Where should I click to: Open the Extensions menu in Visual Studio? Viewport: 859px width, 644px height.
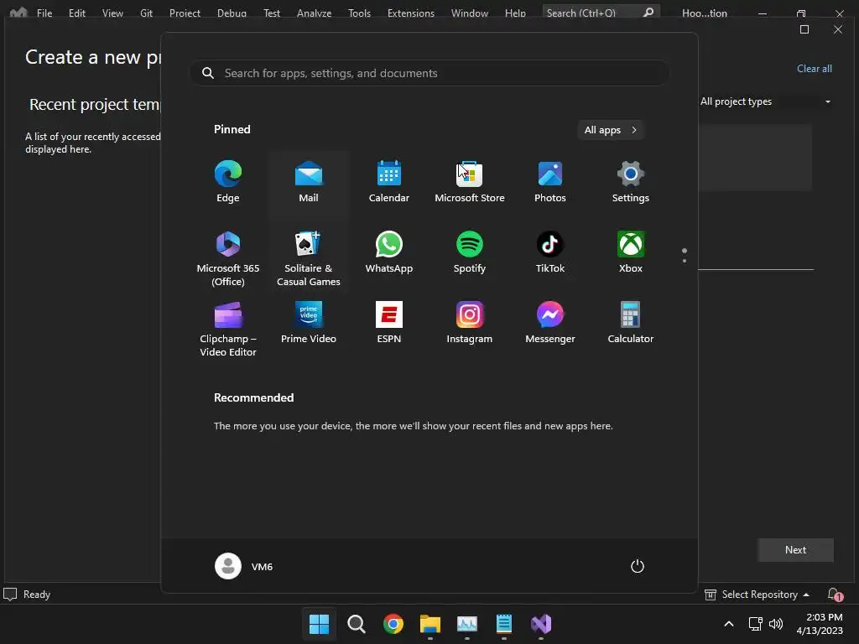pos(411,13)
